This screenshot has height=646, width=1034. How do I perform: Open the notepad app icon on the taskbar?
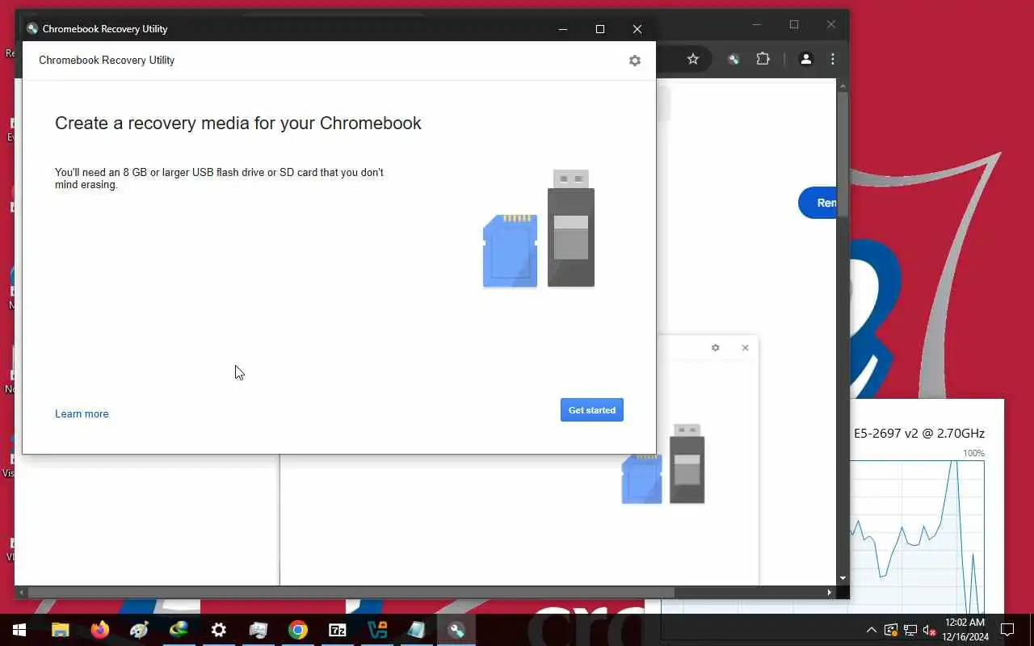coord(417,630)
